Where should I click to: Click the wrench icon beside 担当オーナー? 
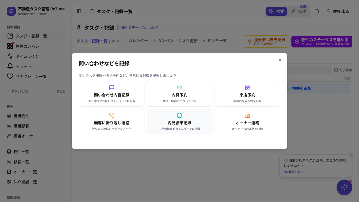pyautogui.click(x=9, y=136)
